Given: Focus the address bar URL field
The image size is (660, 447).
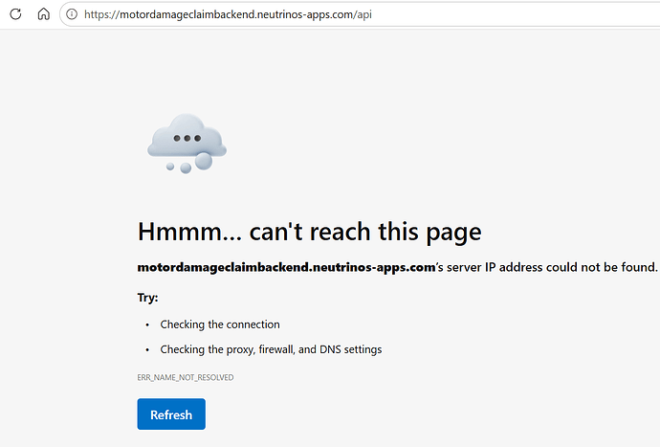Looking at the screenshot, I should pos(362,14).
